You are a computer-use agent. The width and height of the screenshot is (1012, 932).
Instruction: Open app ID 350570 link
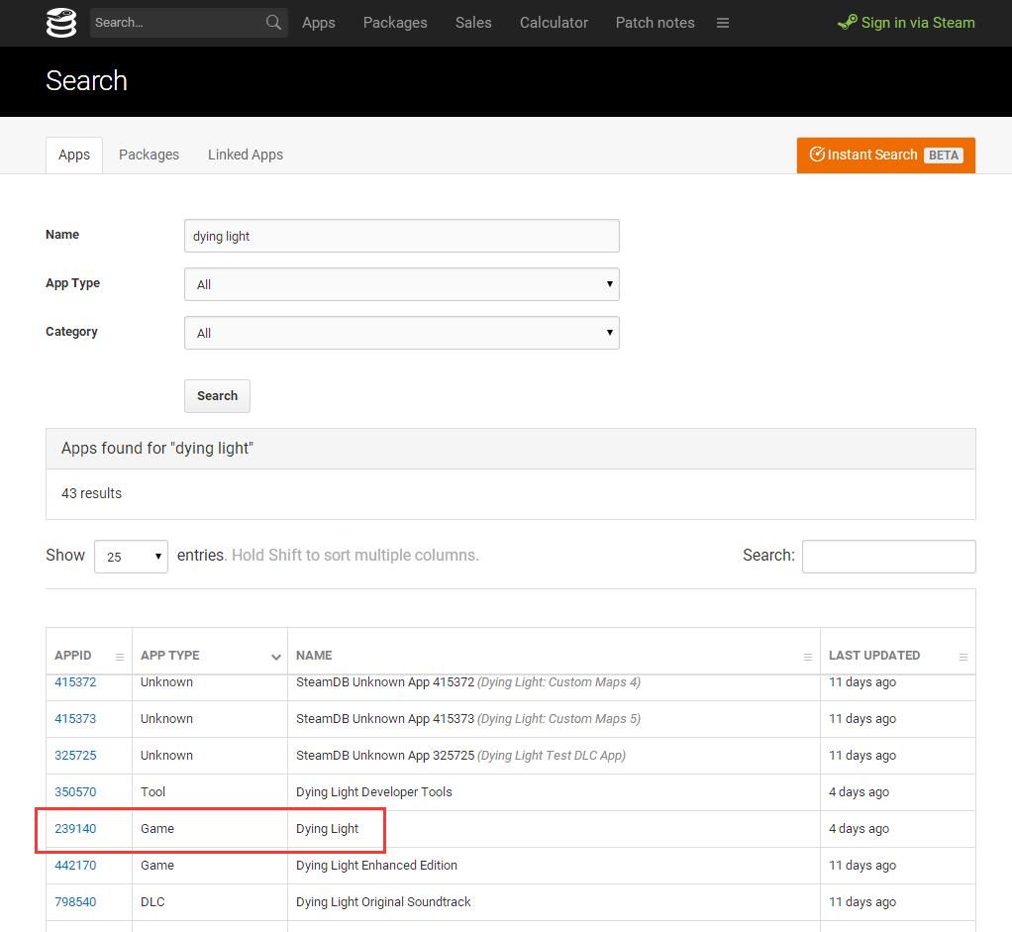click(x=75, y=792)
